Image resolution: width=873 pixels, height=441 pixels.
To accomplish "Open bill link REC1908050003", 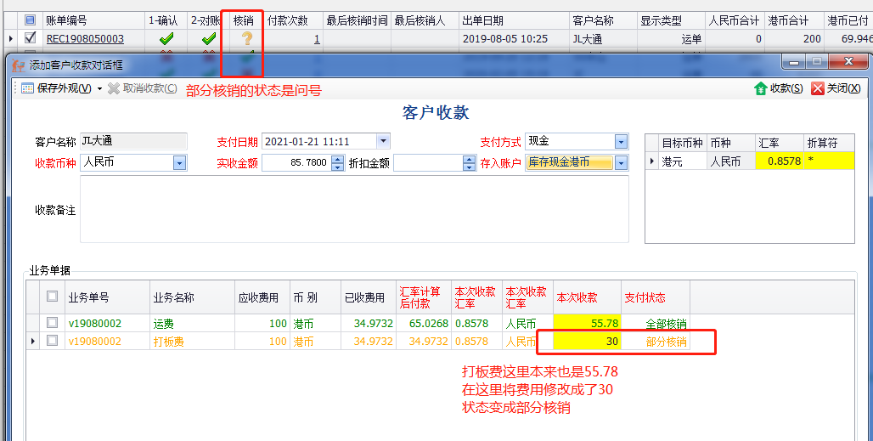I will click(85, 38).
